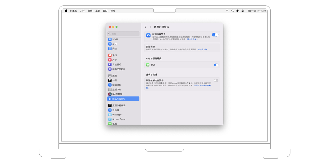The height and width of the screenshot is (164, 329).
Task: Open the Network (网络) globe icon
Action: (x=110, y=49)
